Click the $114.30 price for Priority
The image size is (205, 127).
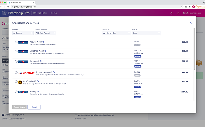184,92
